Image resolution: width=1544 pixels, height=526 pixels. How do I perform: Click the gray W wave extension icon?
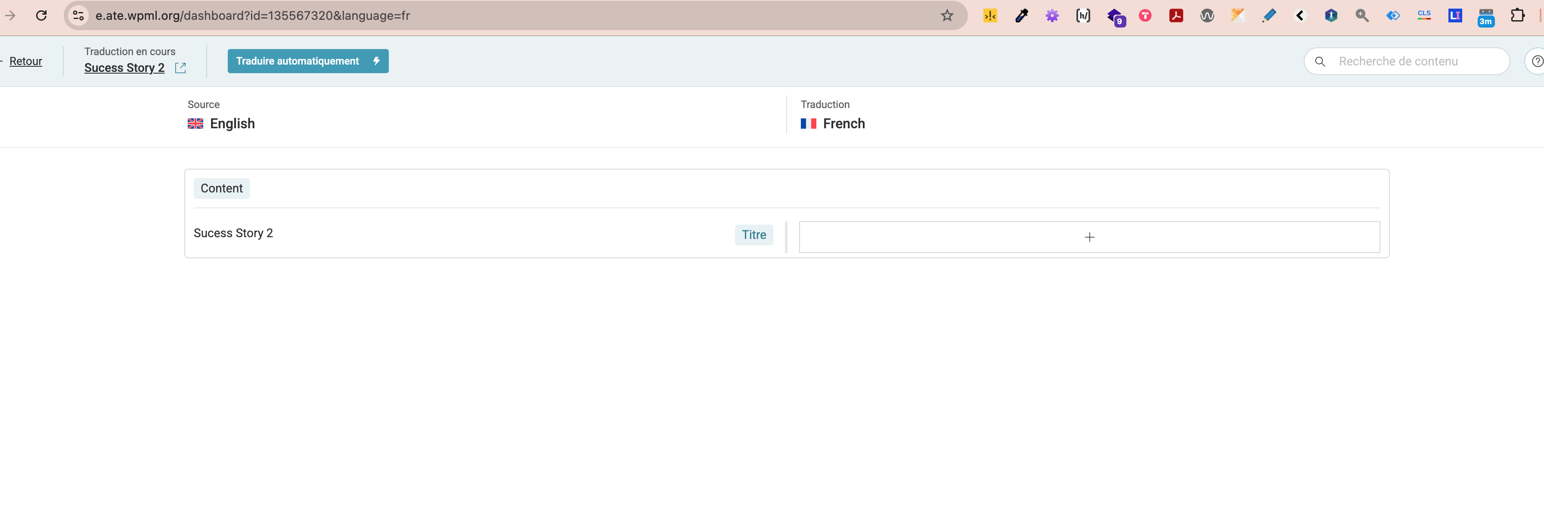pyautogui.click(x=1207, y=15)
